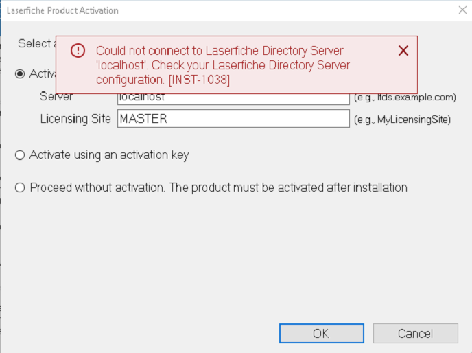
Task: Click the Licensing Site label
Action: click(75, 119)
